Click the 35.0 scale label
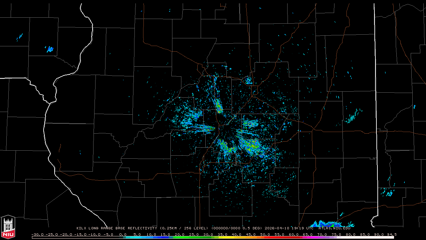This screenshot has width=426, height=240. click(x=222, y=235)
